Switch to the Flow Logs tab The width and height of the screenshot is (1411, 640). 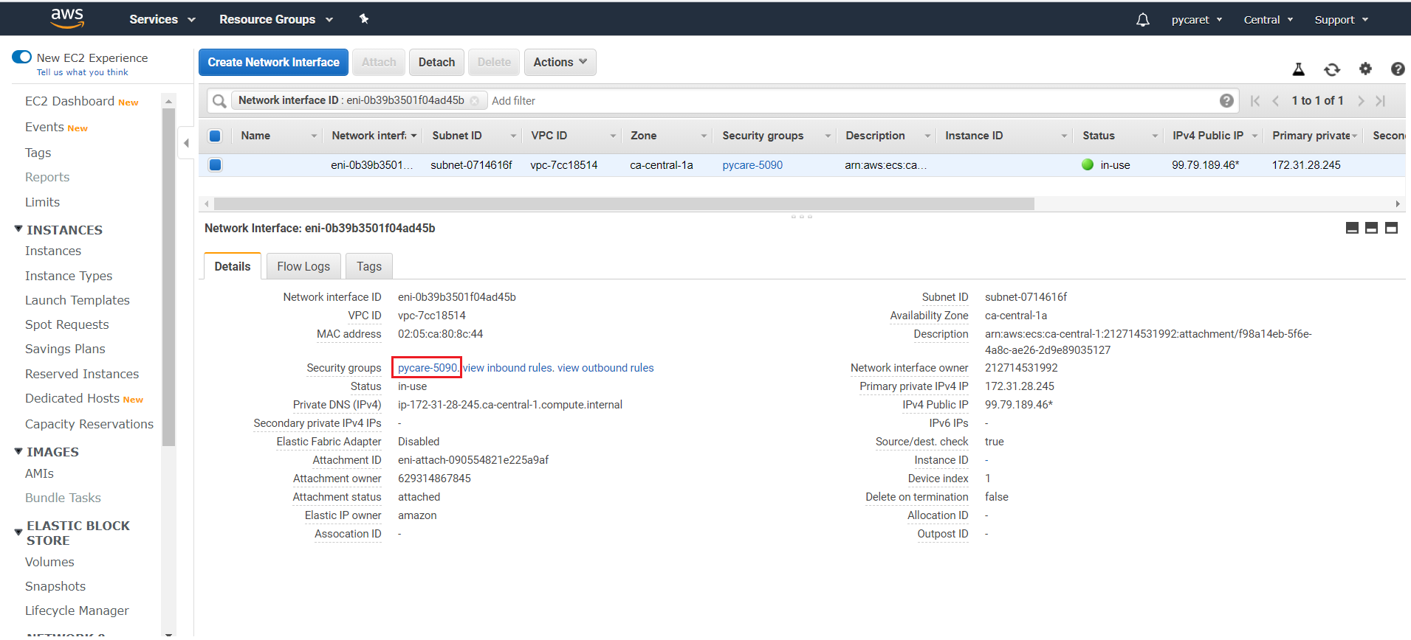point(303,267)
